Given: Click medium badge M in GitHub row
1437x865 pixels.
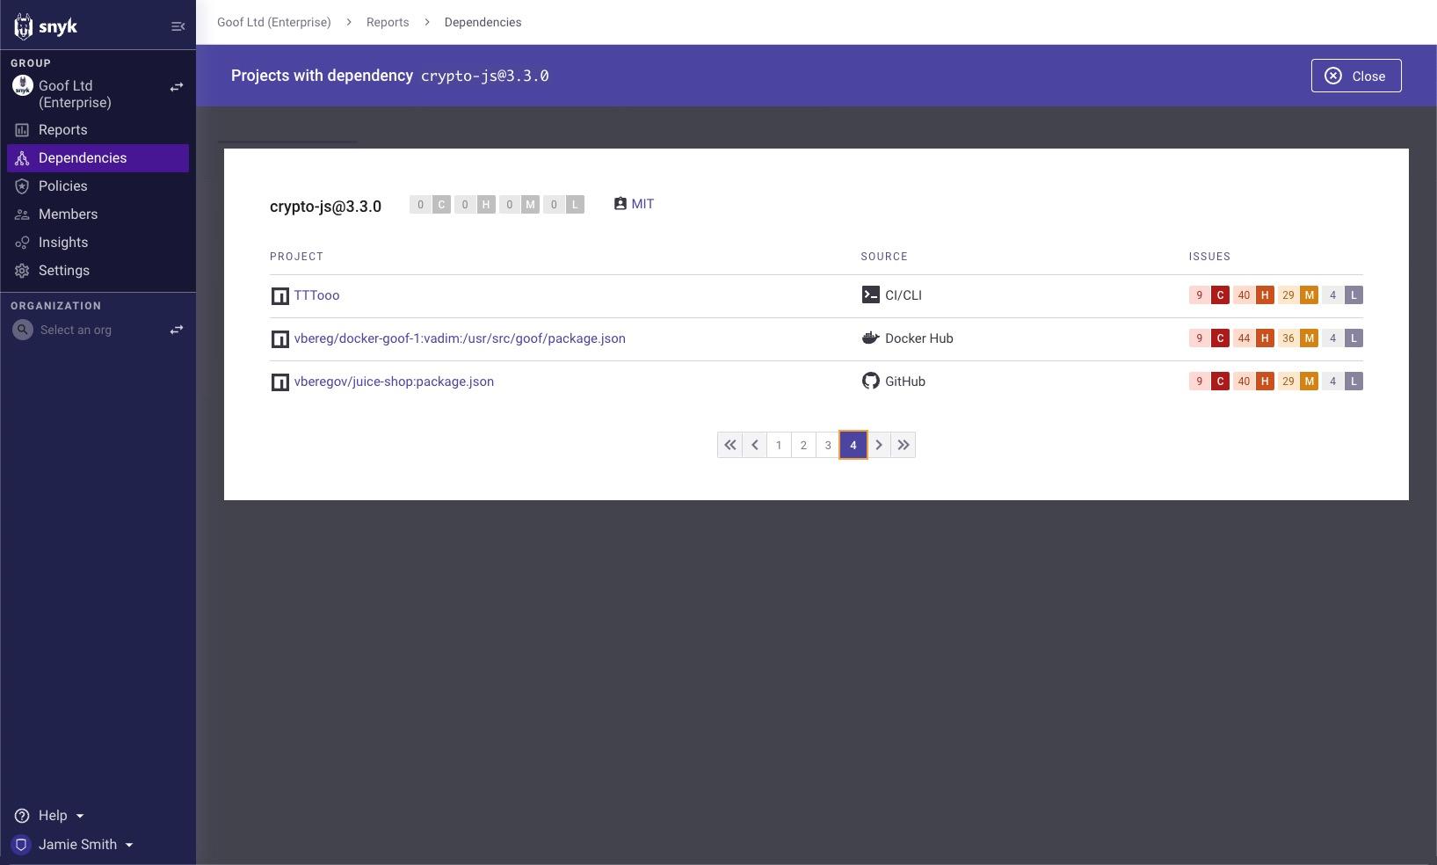Looking at the screenshot, I should [x=1310, y=382].
